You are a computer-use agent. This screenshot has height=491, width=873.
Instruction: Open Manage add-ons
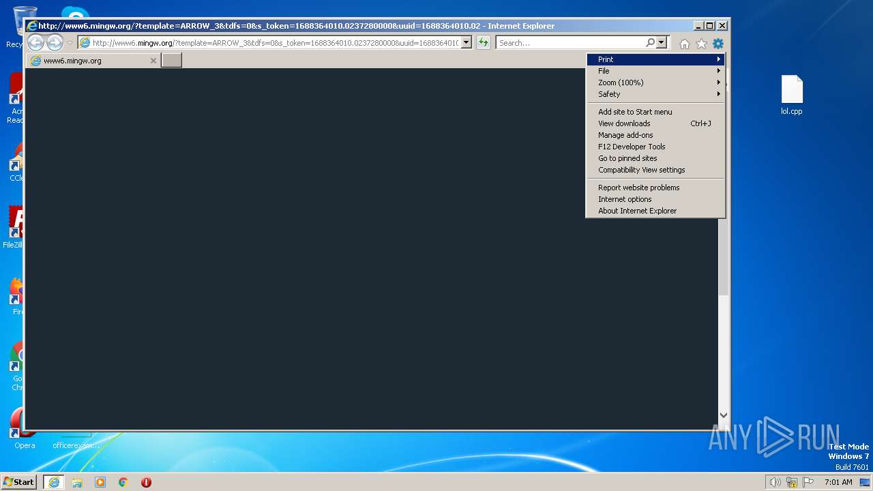click(x=655, y=135)
